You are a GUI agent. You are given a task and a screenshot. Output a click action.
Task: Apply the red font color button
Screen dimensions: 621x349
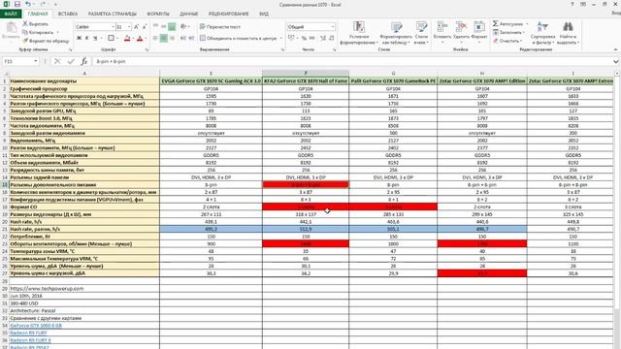[x=140, y=39]
